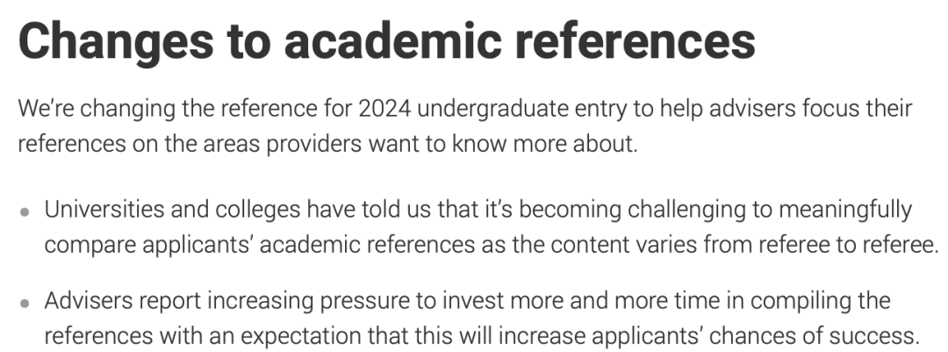Viewport: 948px width, 352px height.
Task: Click the first bullet point marker
Action: [25, 212]
